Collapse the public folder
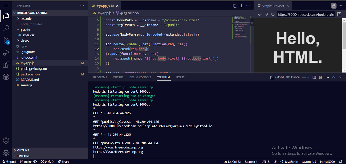346x164 pixels. 50,30
